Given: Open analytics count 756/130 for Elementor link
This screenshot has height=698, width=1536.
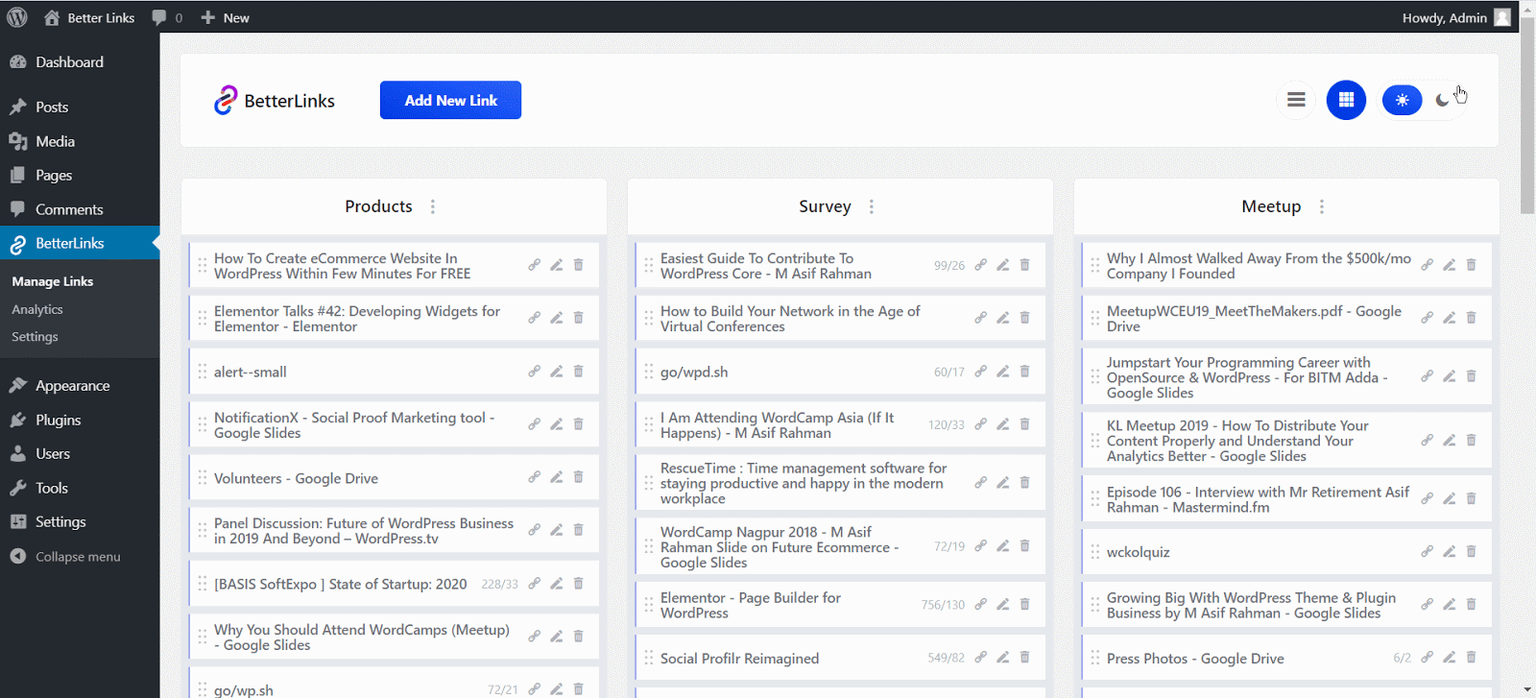Looking at the screenshot, I should (x=943, y=605).
